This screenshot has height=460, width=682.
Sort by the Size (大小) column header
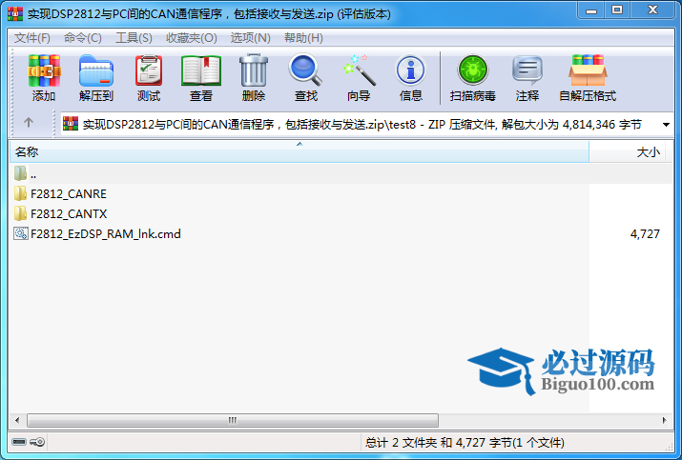[628, 152]
